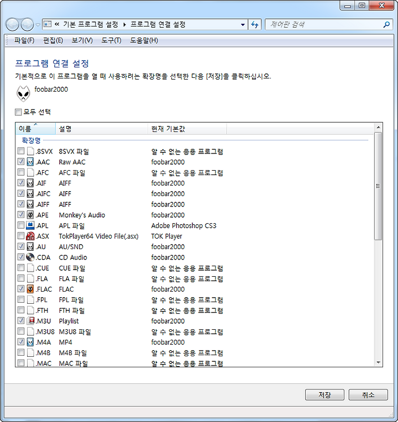Sort list by 이름 column header
Viewport: 398px width, 422px height.
(x=35, y=129)
